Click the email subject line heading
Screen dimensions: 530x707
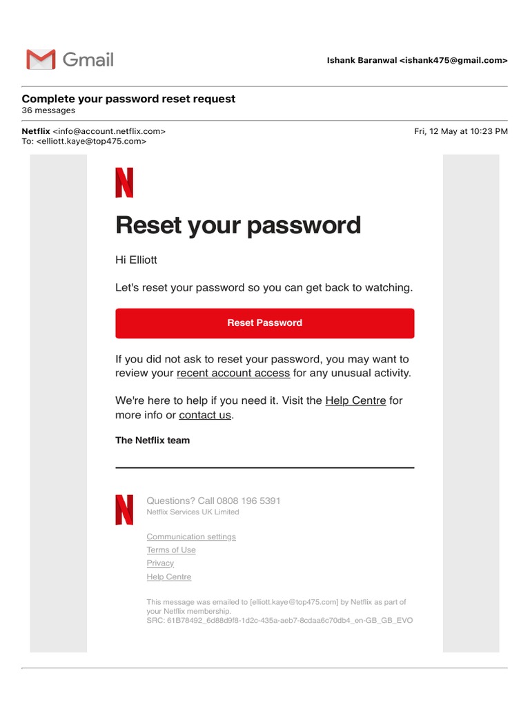128,99
